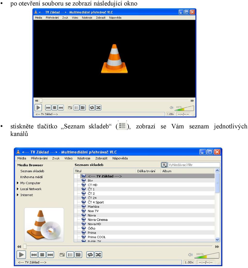Sort by Délka trvání column header
Screen dimensions: 248x268
point(148,171)
